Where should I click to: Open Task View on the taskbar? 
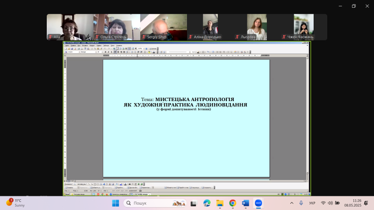pos(193,203)
